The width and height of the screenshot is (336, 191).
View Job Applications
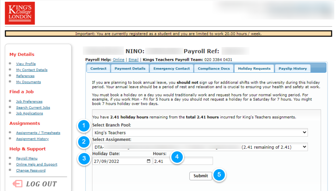[30, 113]
